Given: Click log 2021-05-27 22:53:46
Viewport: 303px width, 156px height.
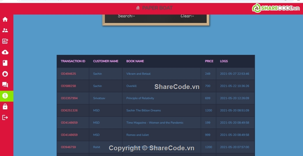Looking at the screenshot, I should point(235,74).
